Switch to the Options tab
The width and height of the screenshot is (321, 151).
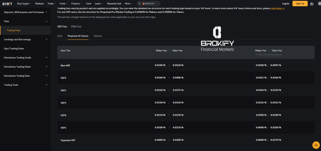coord(98,36)
